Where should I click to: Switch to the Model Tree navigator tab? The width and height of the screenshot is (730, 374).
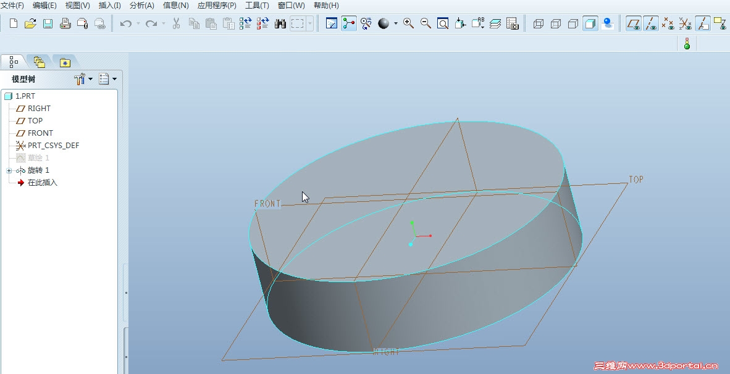[x=14, y=62]
